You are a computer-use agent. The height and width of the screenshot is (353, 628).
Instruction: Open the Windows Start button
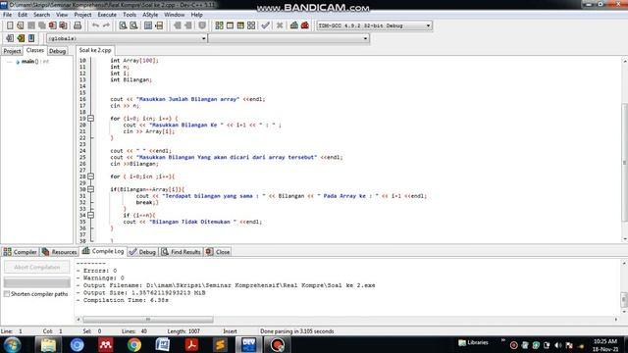click(x=13, y=344)
